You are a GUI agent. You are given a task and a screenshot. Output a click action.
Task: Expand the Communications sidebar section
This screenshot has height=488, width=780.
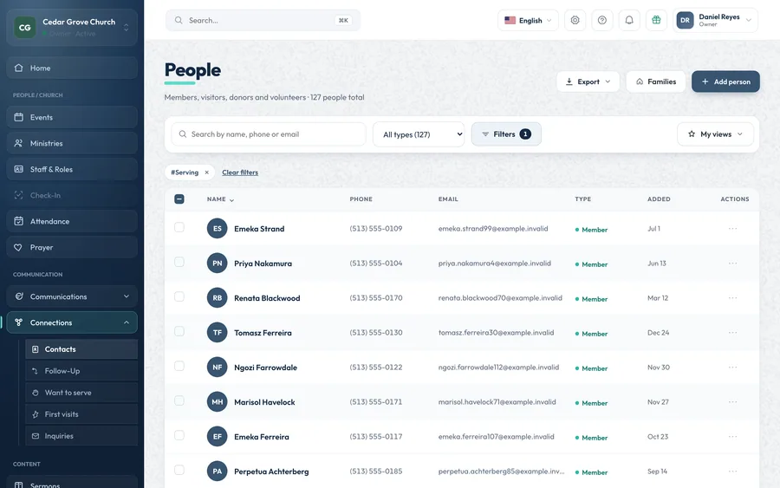point(72,296)
